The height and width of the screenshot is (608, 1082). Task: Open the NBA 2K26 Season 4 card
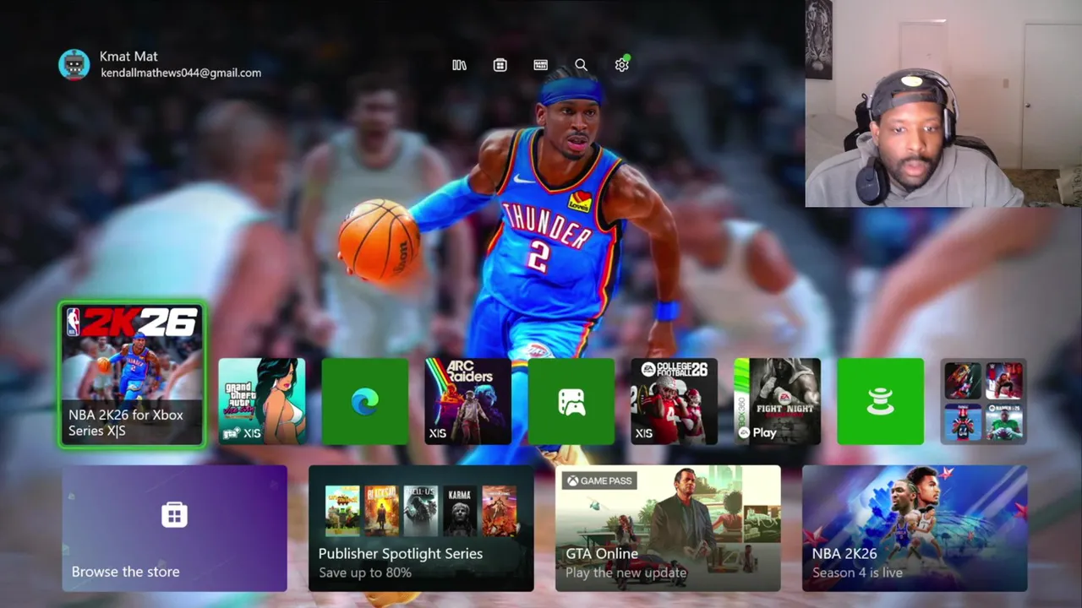[915, 528]
